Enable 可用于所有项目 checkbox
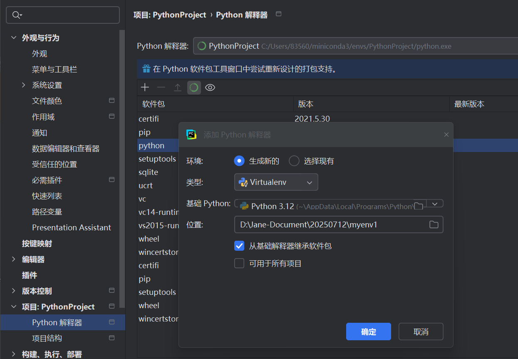 pos(239,263)
